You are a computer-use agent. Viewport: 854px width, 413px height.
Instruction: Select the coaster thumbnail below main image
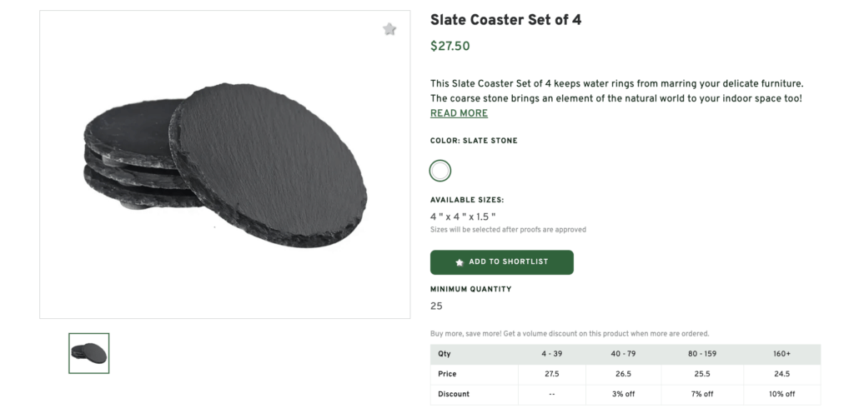[x=88, y=353]
